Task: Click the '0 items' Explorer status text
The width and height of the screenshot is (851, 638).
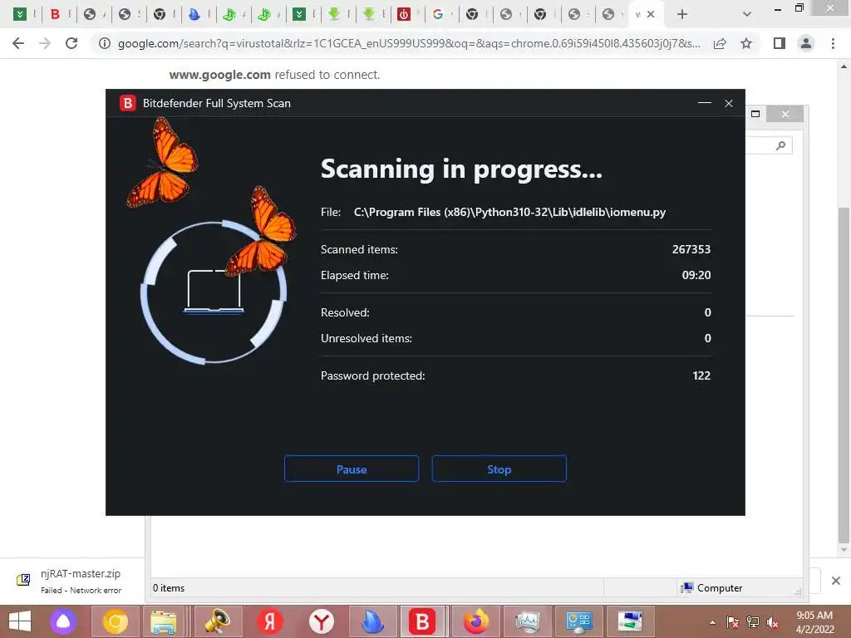Action: tap(168, 587)
